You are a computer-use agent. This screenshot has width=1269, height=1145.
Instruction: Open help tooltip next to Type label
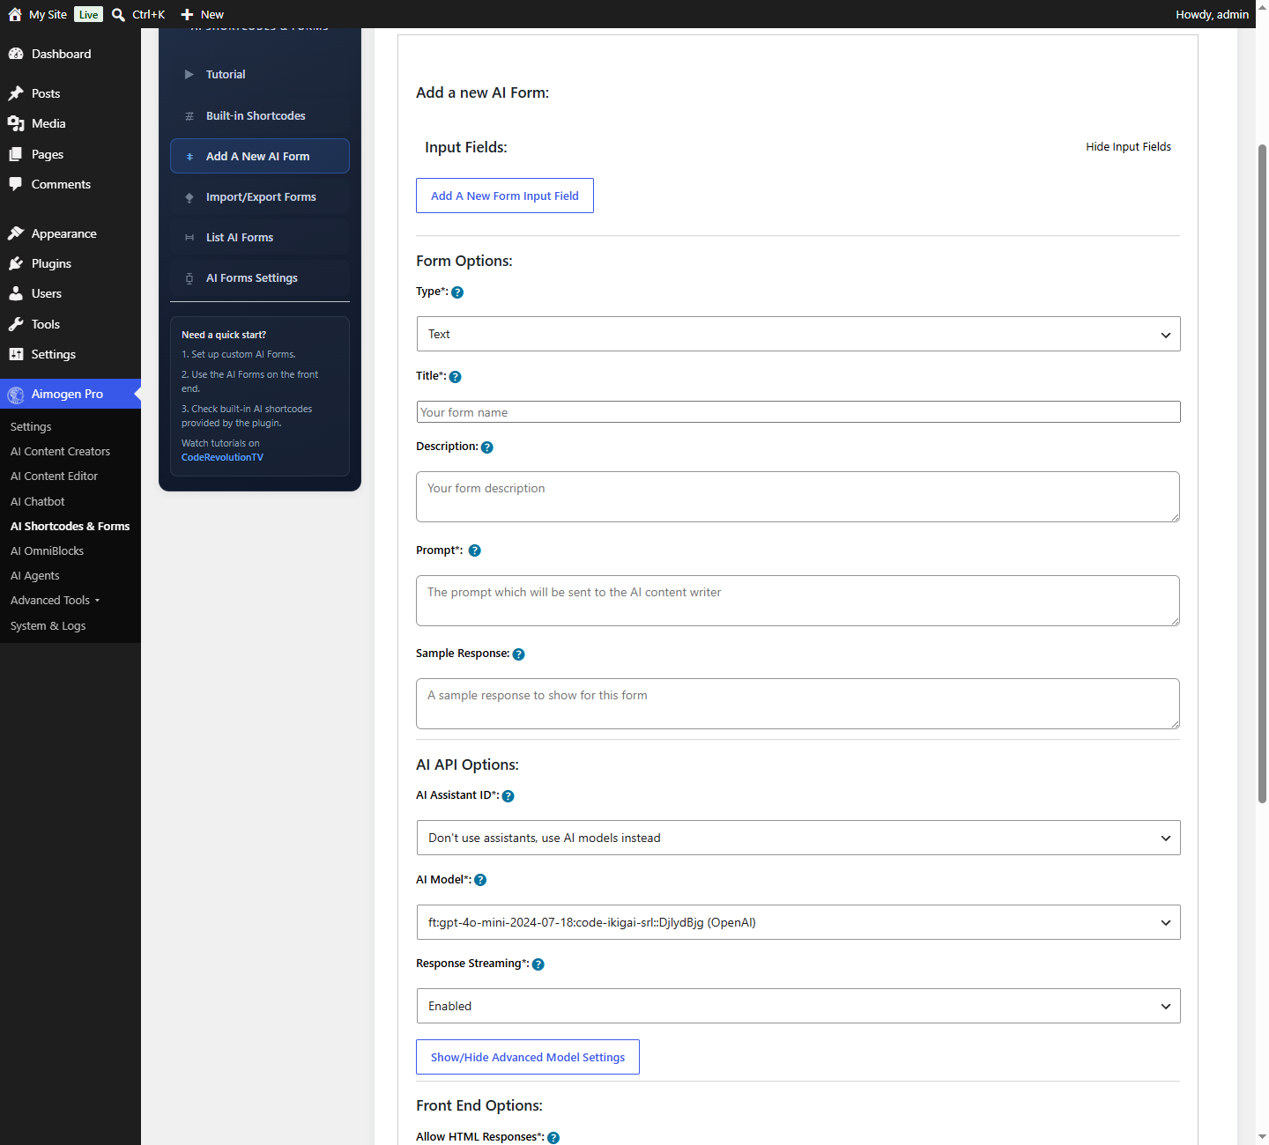click(x=457, y=292)
